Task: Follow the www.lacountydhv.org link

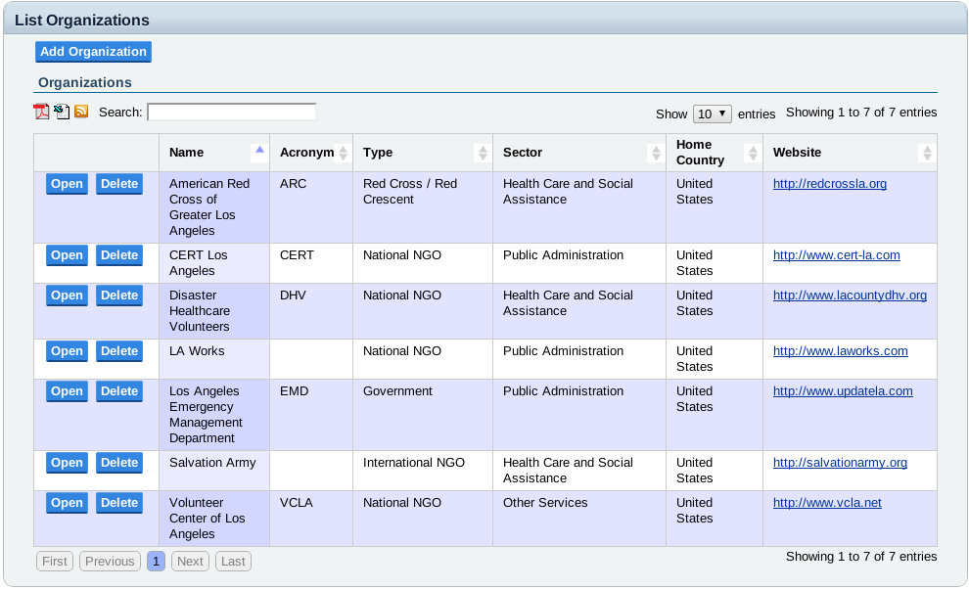Action: tap(850, 295)
